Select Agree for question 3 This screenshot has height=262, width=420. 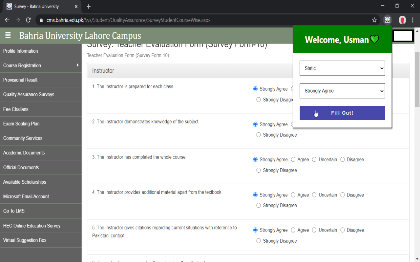[293, 159]
